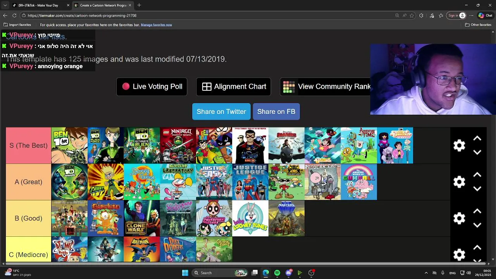
Task: Open volume control in system tray
Action: pyautogui.click(x=468, y=273)
